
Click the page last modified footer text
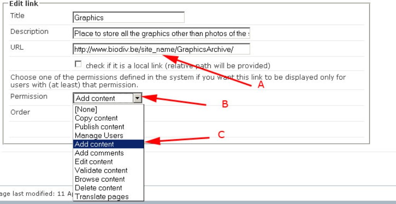pyautogui.click(x=36, y=194)
